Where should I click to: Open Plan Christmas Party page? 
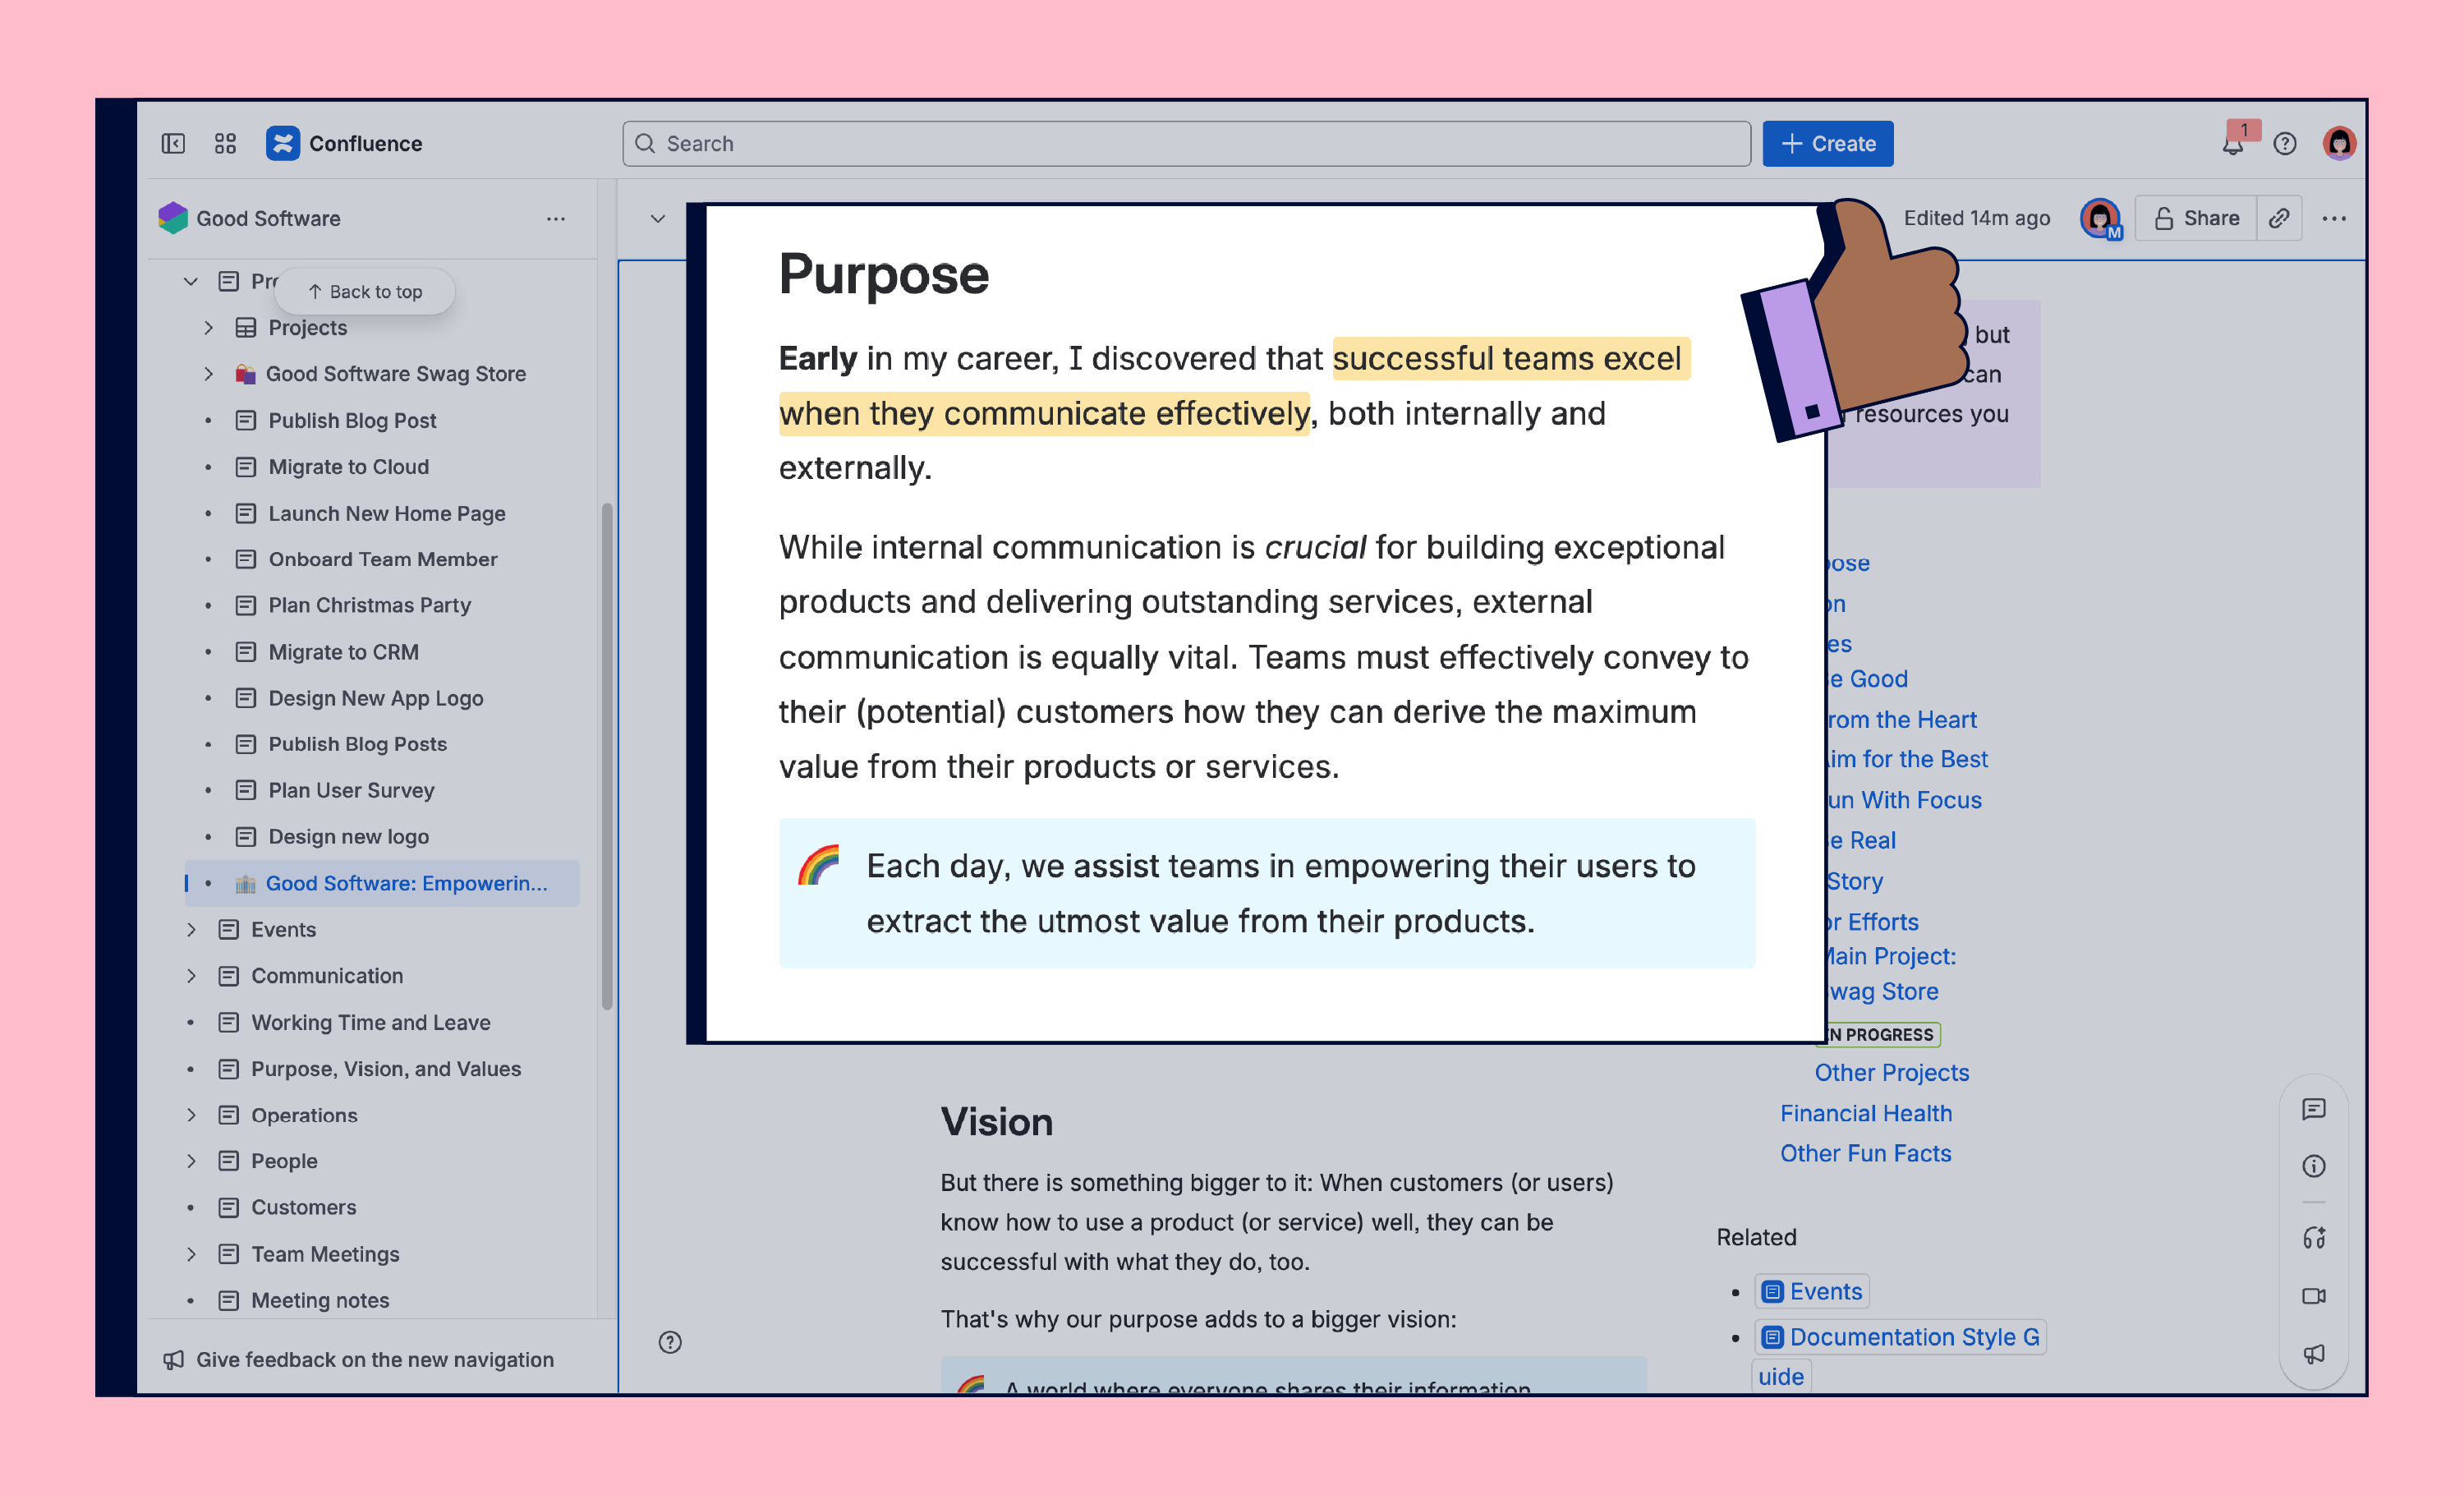(x=370, y=606)
